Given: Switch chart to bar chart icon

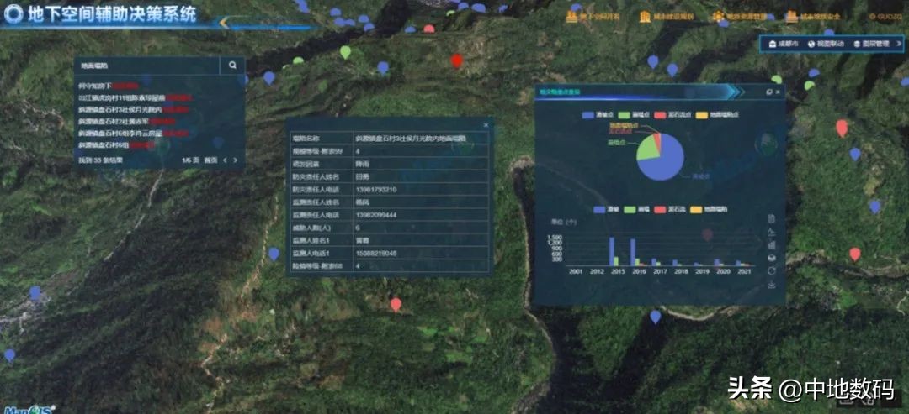Looking at the screenshot, I should (x=772, y=245).
